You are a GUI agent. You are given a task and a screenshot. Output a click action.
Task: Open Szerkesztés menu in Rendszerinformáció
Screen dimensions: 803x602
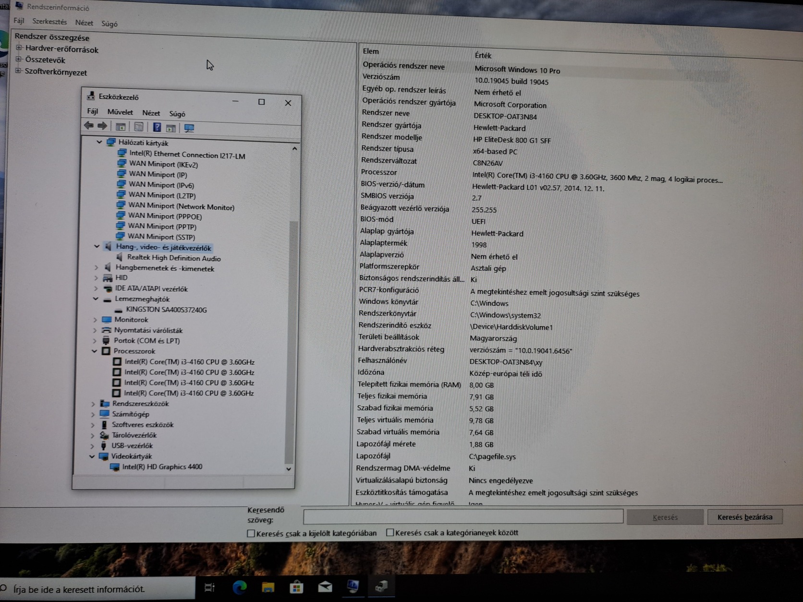[x=49, y=22]
